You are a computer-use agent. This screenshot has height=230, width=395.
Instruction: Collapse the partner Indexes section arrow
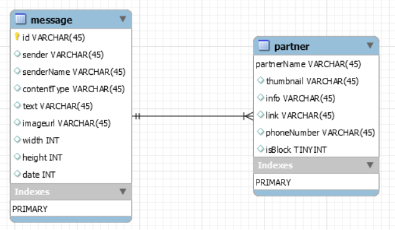coord(370,165)
